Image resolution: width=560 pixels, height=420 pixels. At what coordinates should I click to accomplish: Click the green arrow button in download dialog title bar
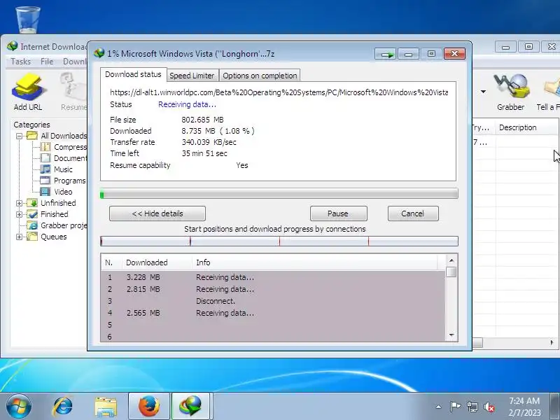coord(386,54)
